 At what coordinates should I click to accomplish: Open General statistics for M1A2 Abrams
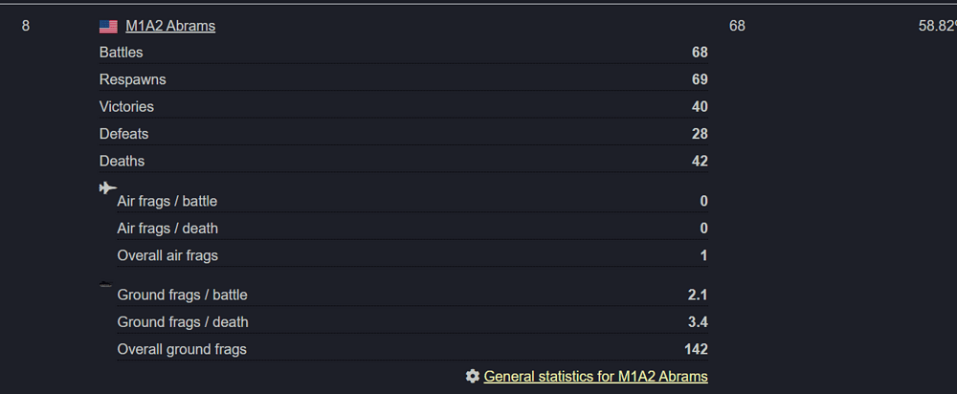[x=595, y=377]
